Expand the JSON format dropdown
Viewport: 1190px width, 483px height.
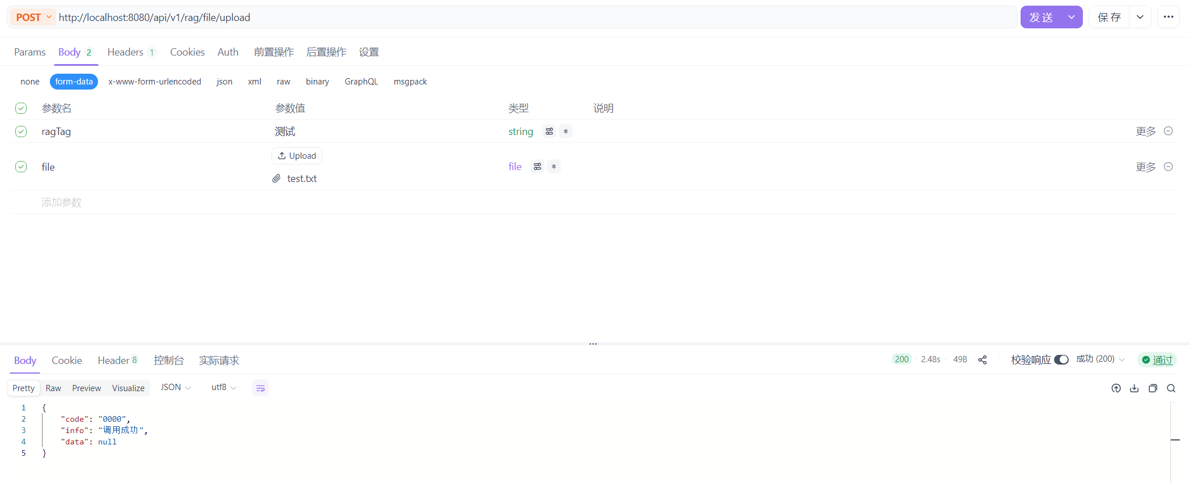pyautogui.click(x=176, y=388)
